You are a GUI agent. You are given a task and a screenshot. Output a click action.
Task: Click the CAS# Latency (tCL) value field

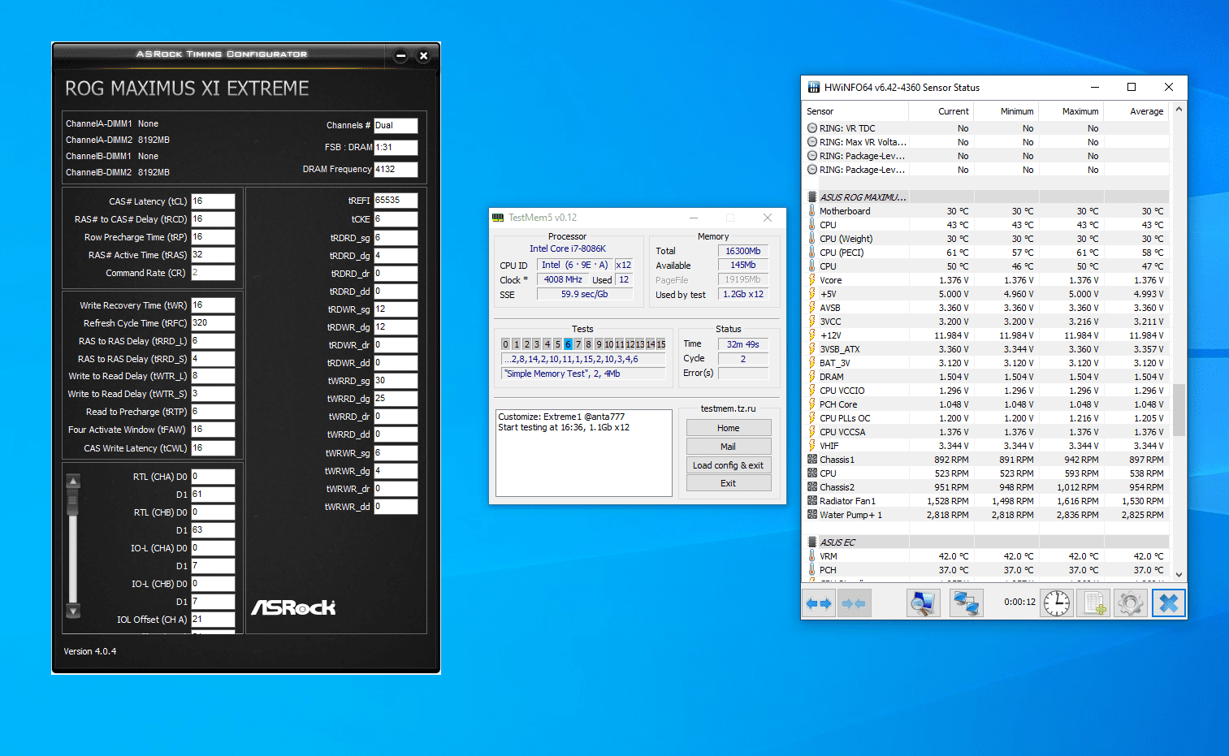[213, 201]
